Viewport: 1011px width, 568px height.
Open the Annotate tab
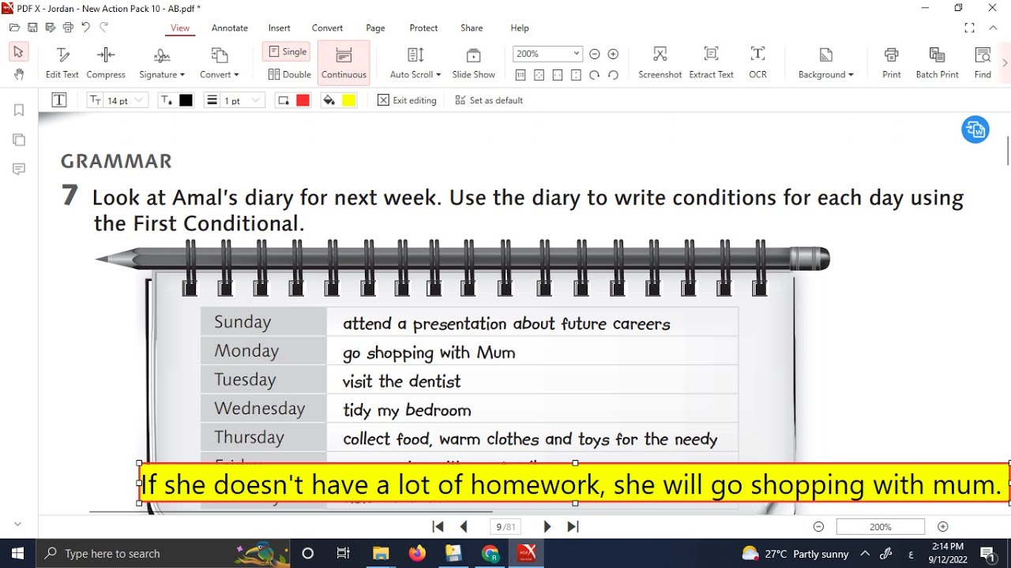point(230,28)
